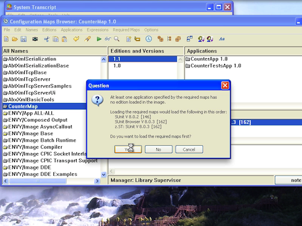Open the Editions menu
302x226 pixels.
pos(49,30)
